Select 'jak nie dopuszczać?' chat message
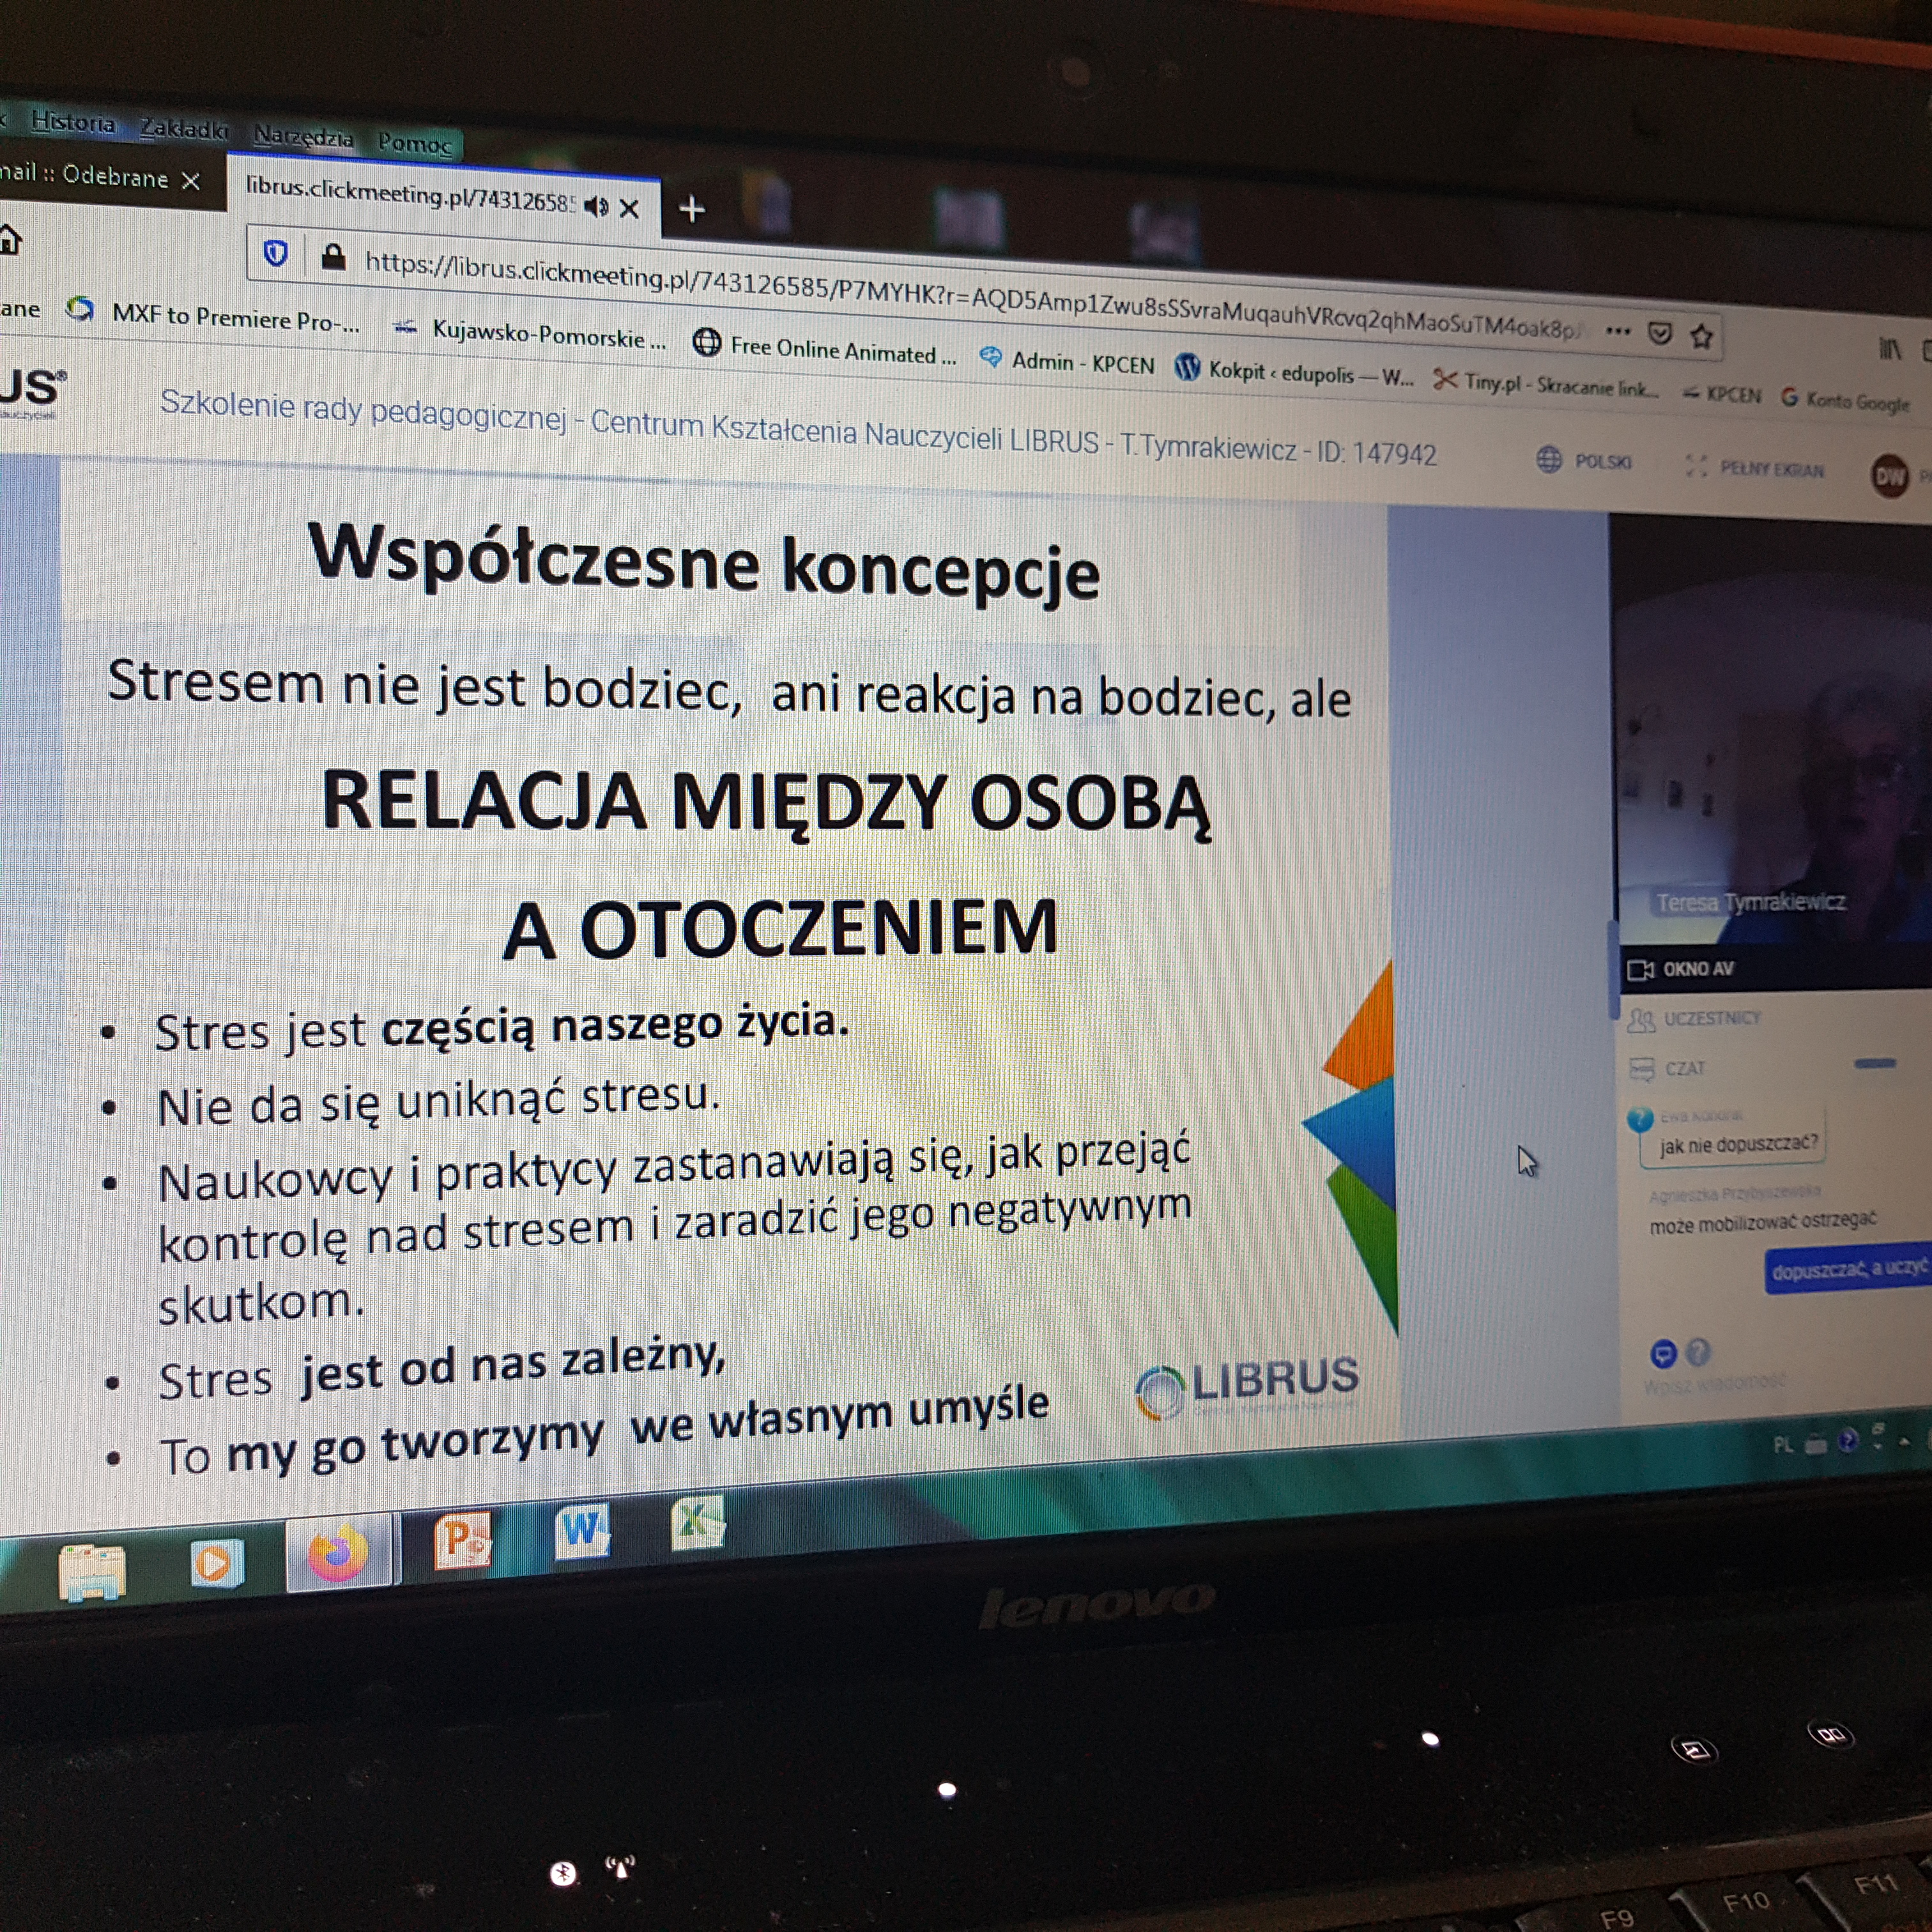 point(1739,1144)
